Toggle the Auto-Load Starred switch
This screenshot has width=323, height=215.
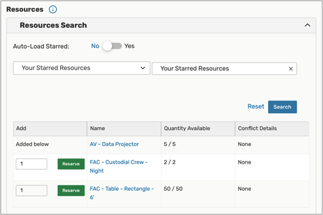112,46
